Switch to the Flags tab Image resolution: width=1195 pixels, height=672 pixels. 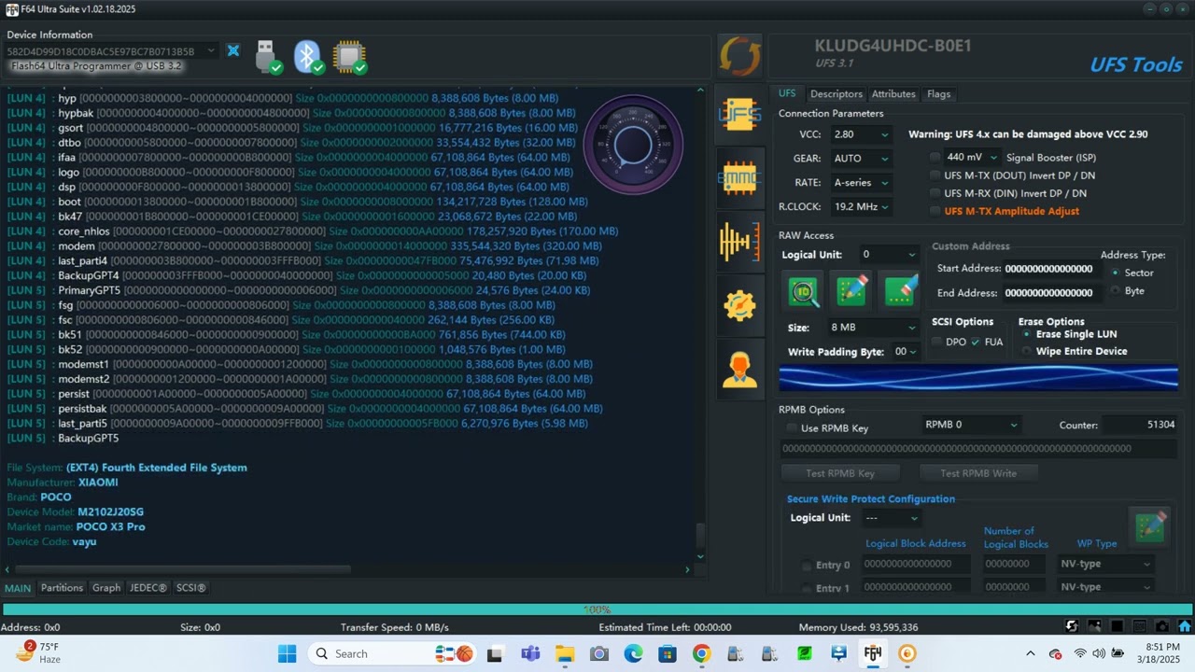[x=938, y=93]
